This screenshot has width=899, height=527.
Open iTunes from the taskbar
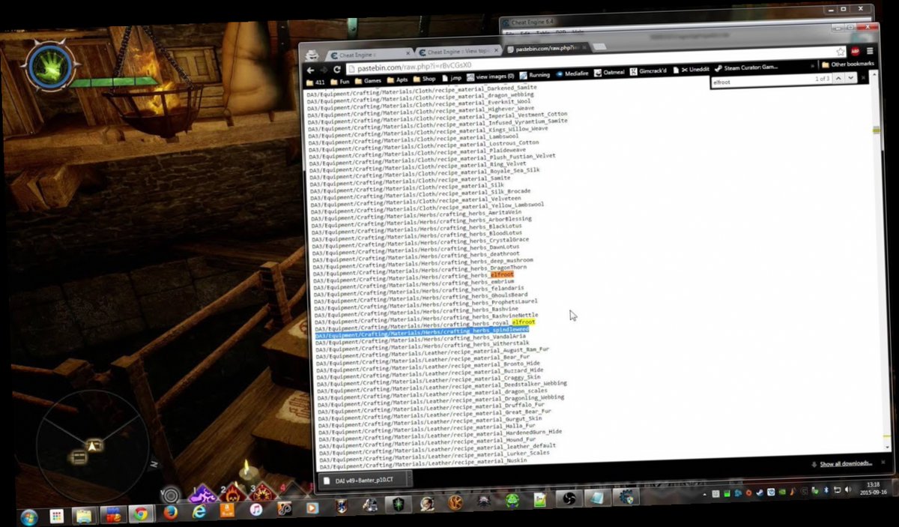pyautogui.click(x=255, y=510)
